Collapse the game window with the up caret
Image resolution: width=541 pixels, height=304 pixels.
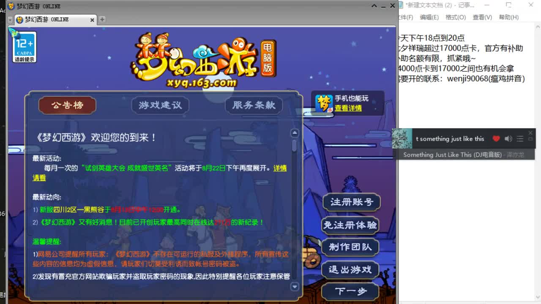coord(374,6)
